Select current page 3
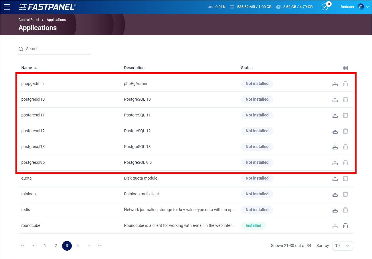 (x=67, y=246)
